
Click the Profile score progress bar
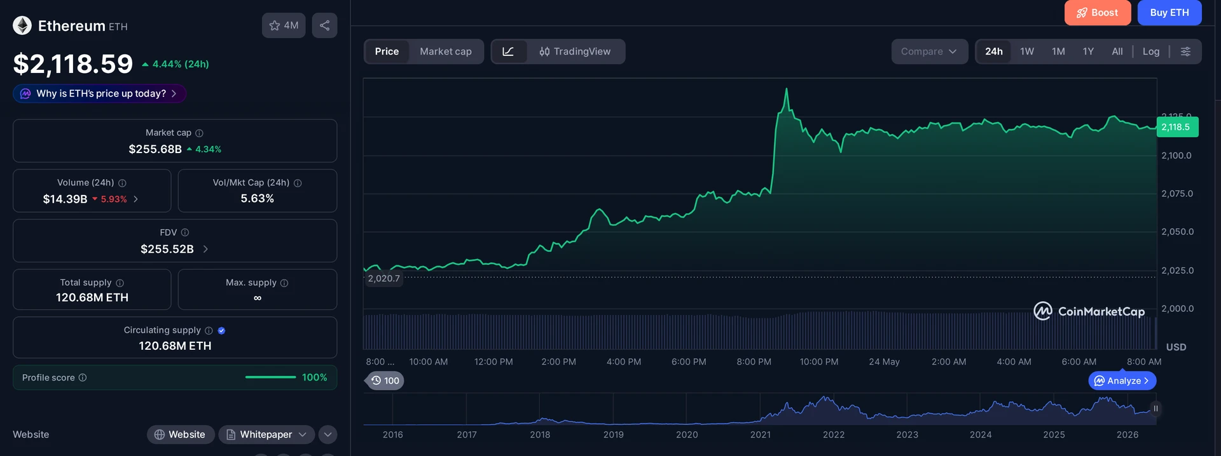click(271, 377)
